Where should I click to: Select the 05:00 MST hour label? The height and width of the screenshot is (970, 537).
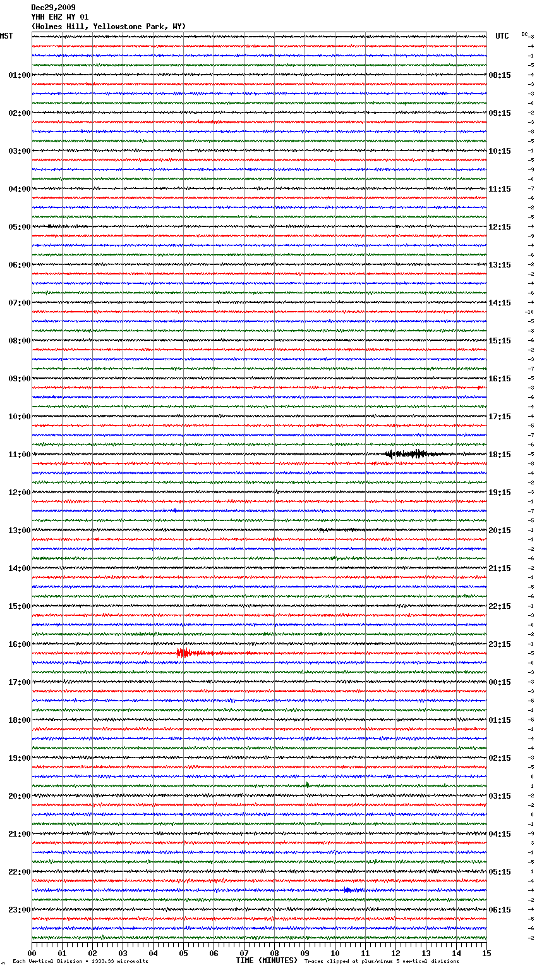click(19, 227)
